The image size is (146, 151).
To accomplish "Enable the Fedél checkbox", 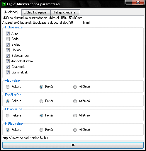I will point(8,39).
